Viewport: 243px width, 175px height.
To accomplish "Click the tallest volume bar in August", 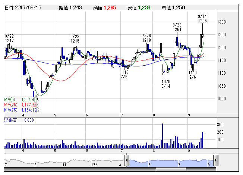I will point(162,135).
